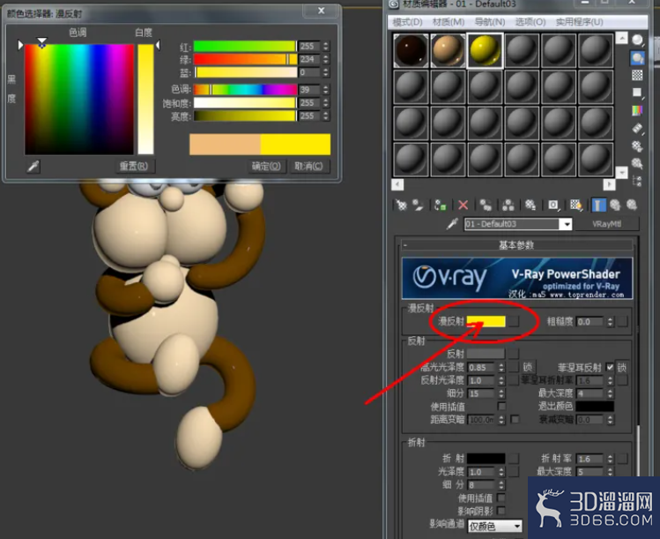Assign material to selection icon
Image resolution: width=660 pixels, height=539 pixels.
click(441, 205)
